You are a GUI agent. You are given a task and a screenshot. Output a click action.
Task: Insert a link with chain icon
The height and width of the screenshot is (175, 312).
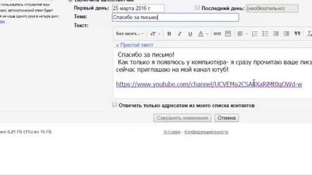(217, 34)
